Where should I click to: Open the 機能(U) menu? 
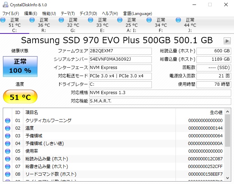[x=49, y=14]
